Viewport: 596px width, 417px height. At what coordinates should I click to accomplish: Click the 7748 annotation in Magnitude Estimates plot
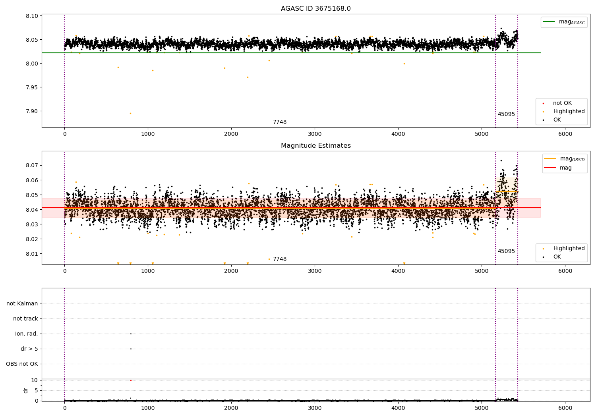tap(280, 259)
